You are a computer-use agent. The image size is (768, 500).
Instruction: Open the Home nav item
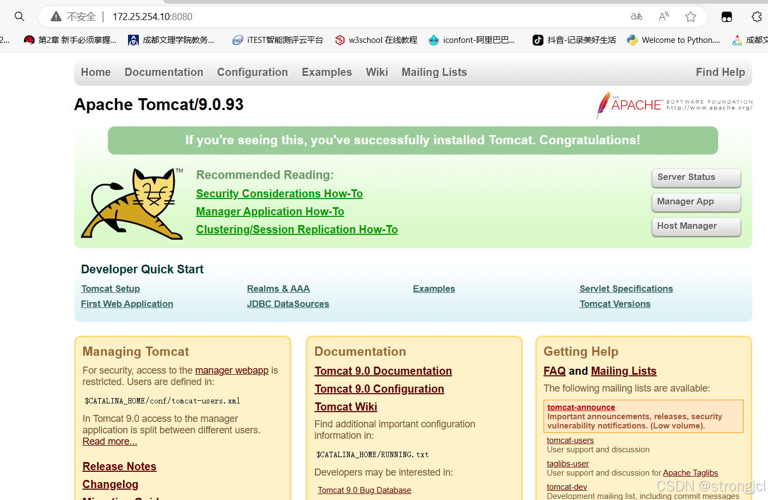[x=96, y=72]
